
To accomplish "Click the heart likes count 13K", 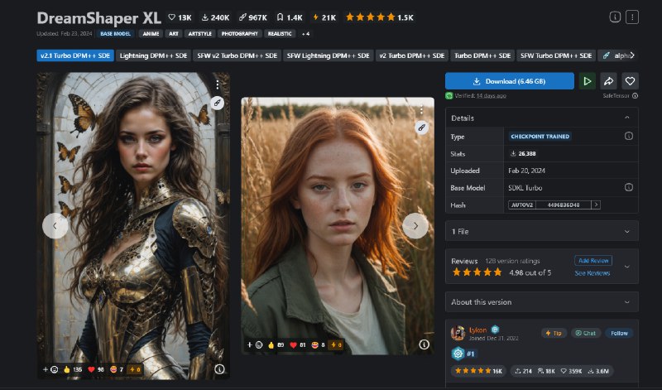I will 180,17.
